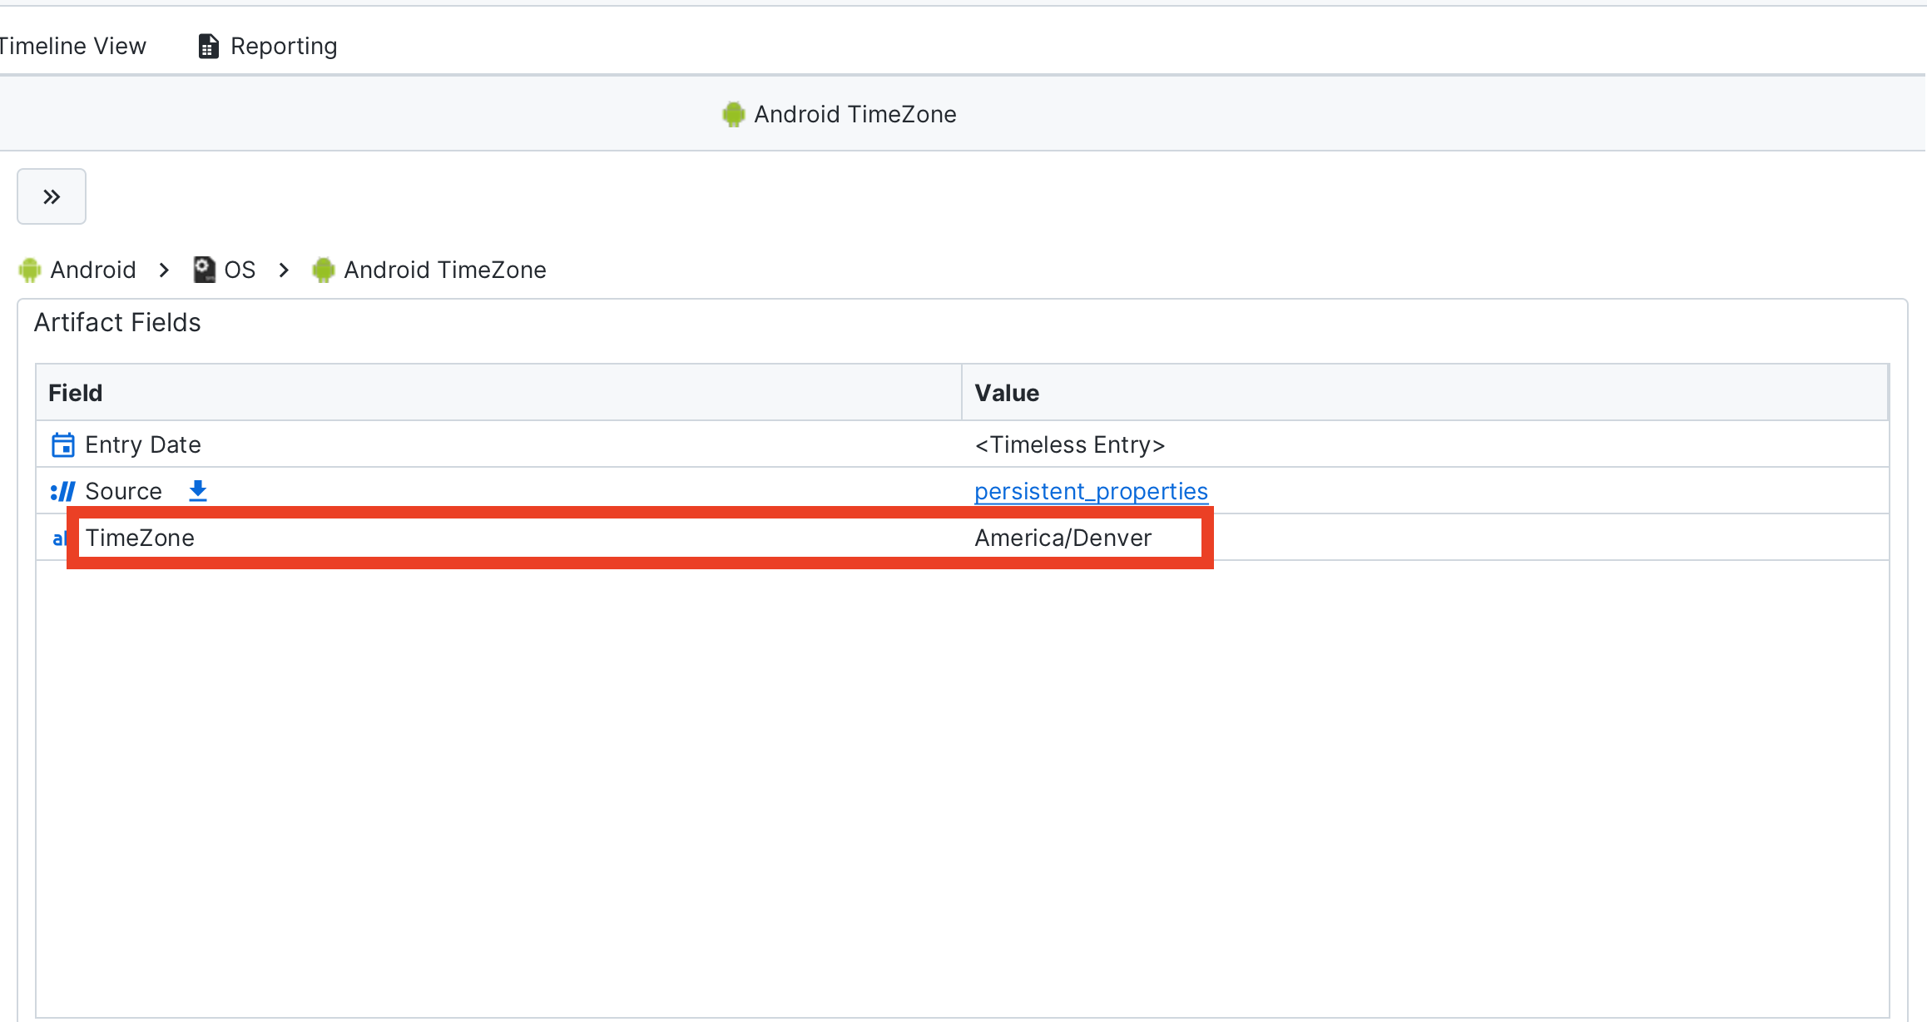1927x1022 pixels.
Task: Go to OS breadcrumb level
Action: pos(240,270)
